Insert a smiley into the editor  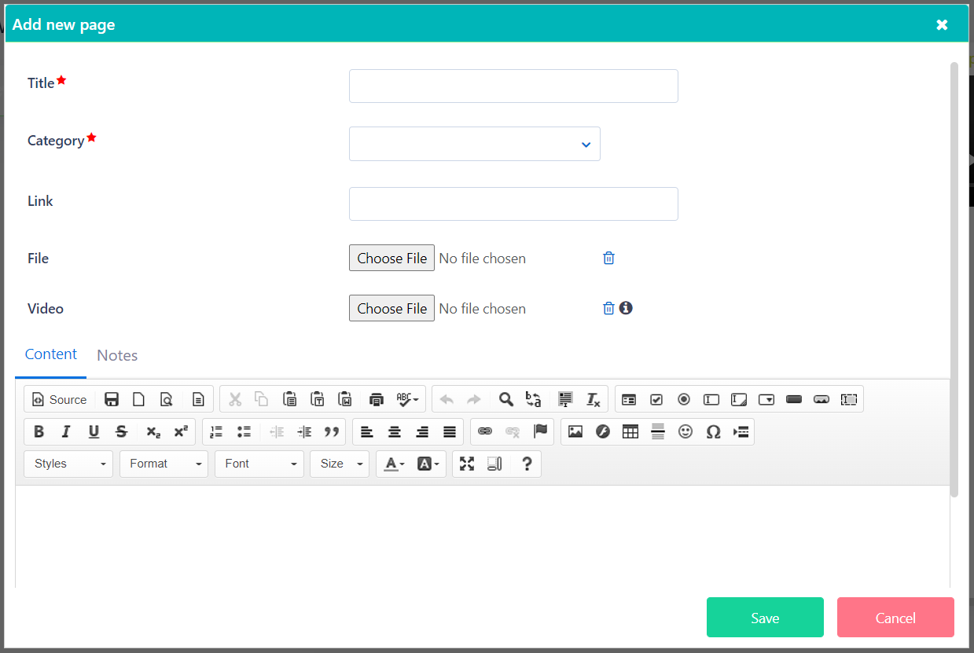tap(685, 431)
